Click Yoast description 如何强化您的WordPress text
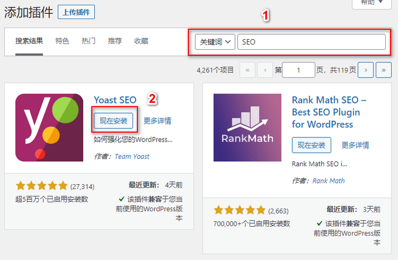The height and width of the screenshot is (260, 398). coord(133,140)
